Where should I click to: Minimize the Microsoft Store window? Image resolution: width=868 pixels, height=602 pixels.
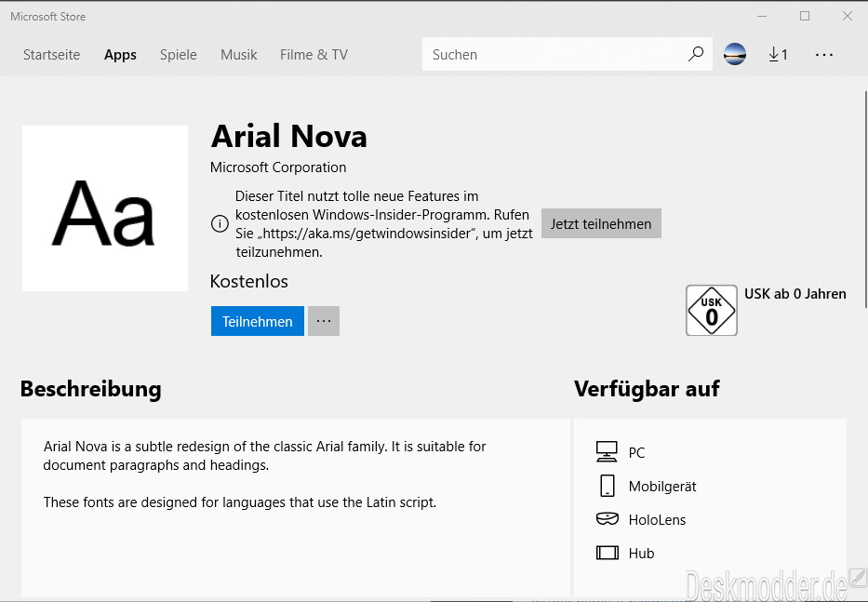[762, 16]
